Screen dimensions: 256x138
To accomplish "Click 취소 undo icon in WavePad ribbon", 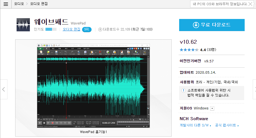I will tap(66, 53).
